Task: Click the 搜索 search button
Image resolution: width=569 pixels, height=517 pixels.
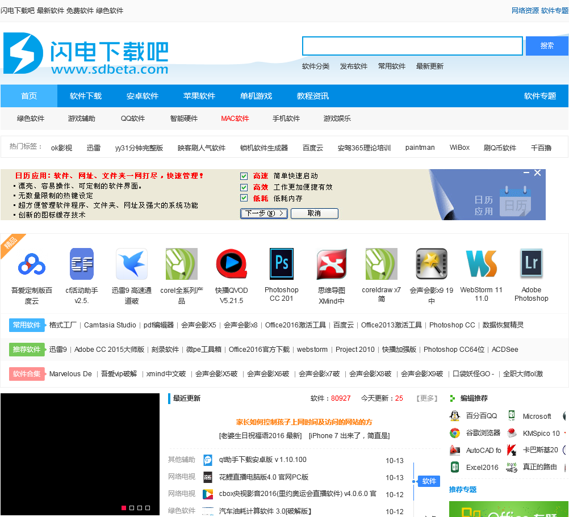Action: click(x=547, y=45)
